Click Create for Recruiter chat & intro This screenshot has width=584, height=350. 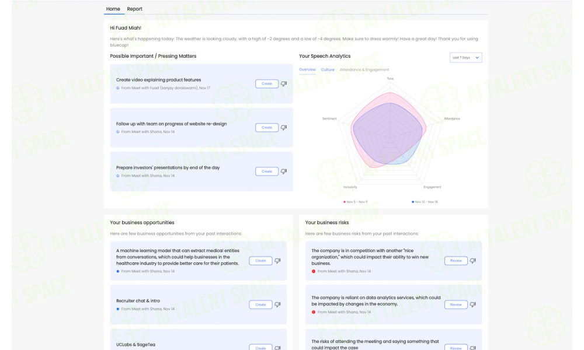coord(260,304)
